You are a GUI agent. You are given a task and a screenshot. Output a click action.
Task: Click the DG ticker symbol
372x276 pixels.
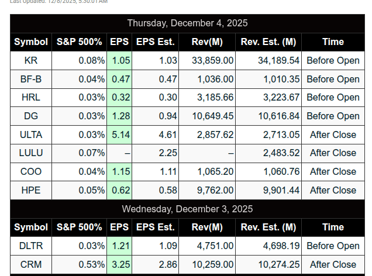[x=31, y=116]
